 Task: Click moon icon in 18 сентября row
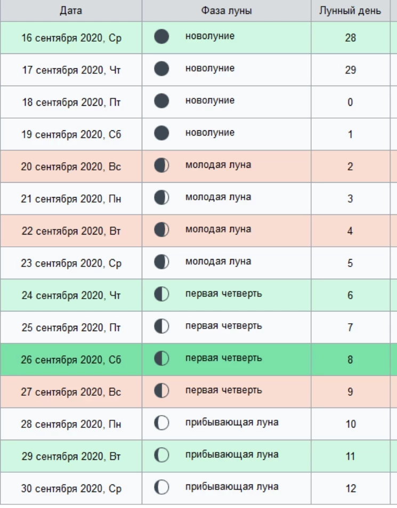161,101
